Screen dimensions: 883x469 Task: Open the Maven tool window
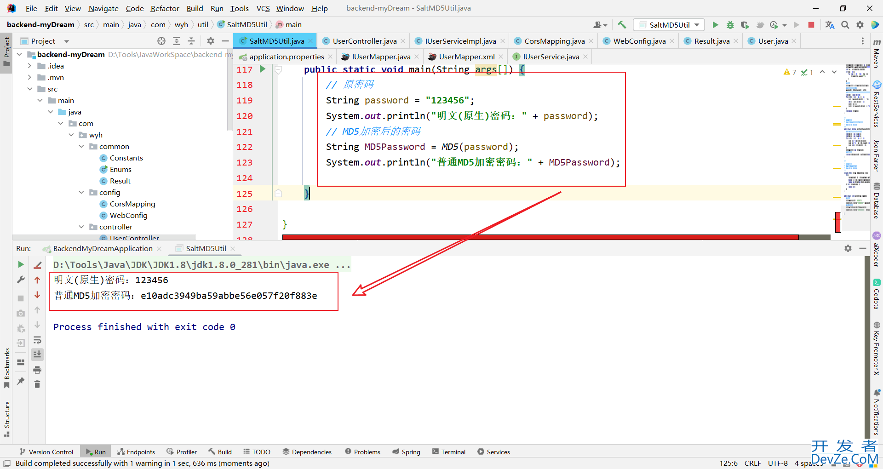tap(877, 53)
